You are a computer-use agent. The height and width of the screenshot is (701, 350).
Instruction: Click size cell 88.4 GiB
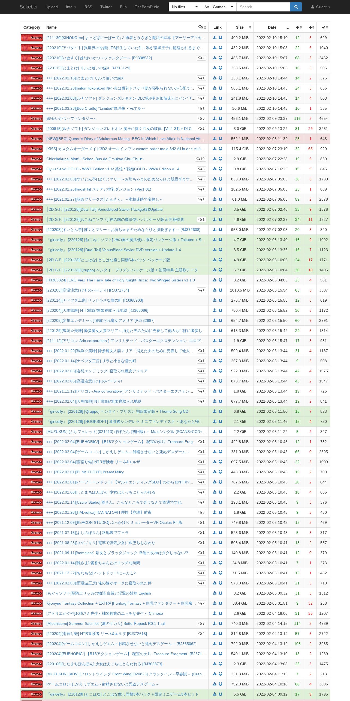240,603
